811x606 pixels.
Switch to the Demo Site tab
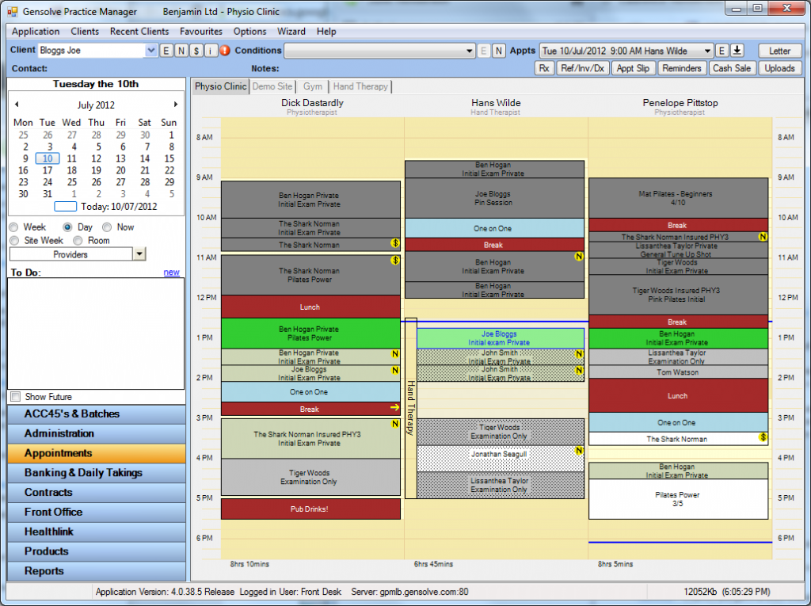(272, 86)
